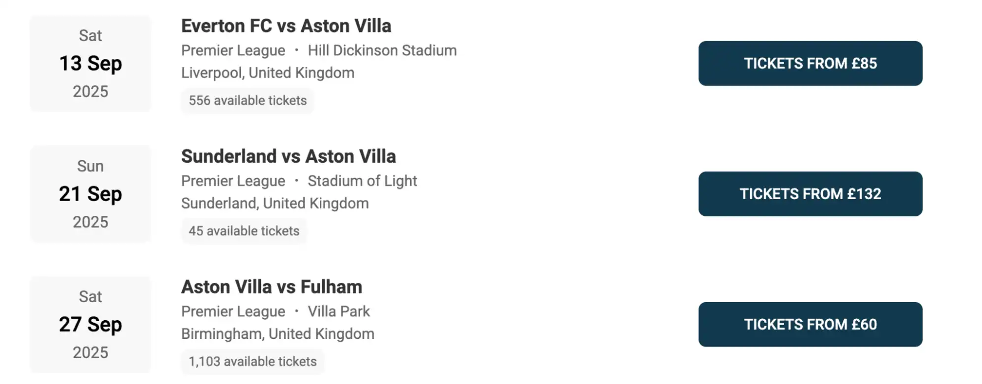Viewport: 982px width, 384px height.
Task: Open the Sunderland vs Aston Villa listing
Action: [x=289, y=156]
